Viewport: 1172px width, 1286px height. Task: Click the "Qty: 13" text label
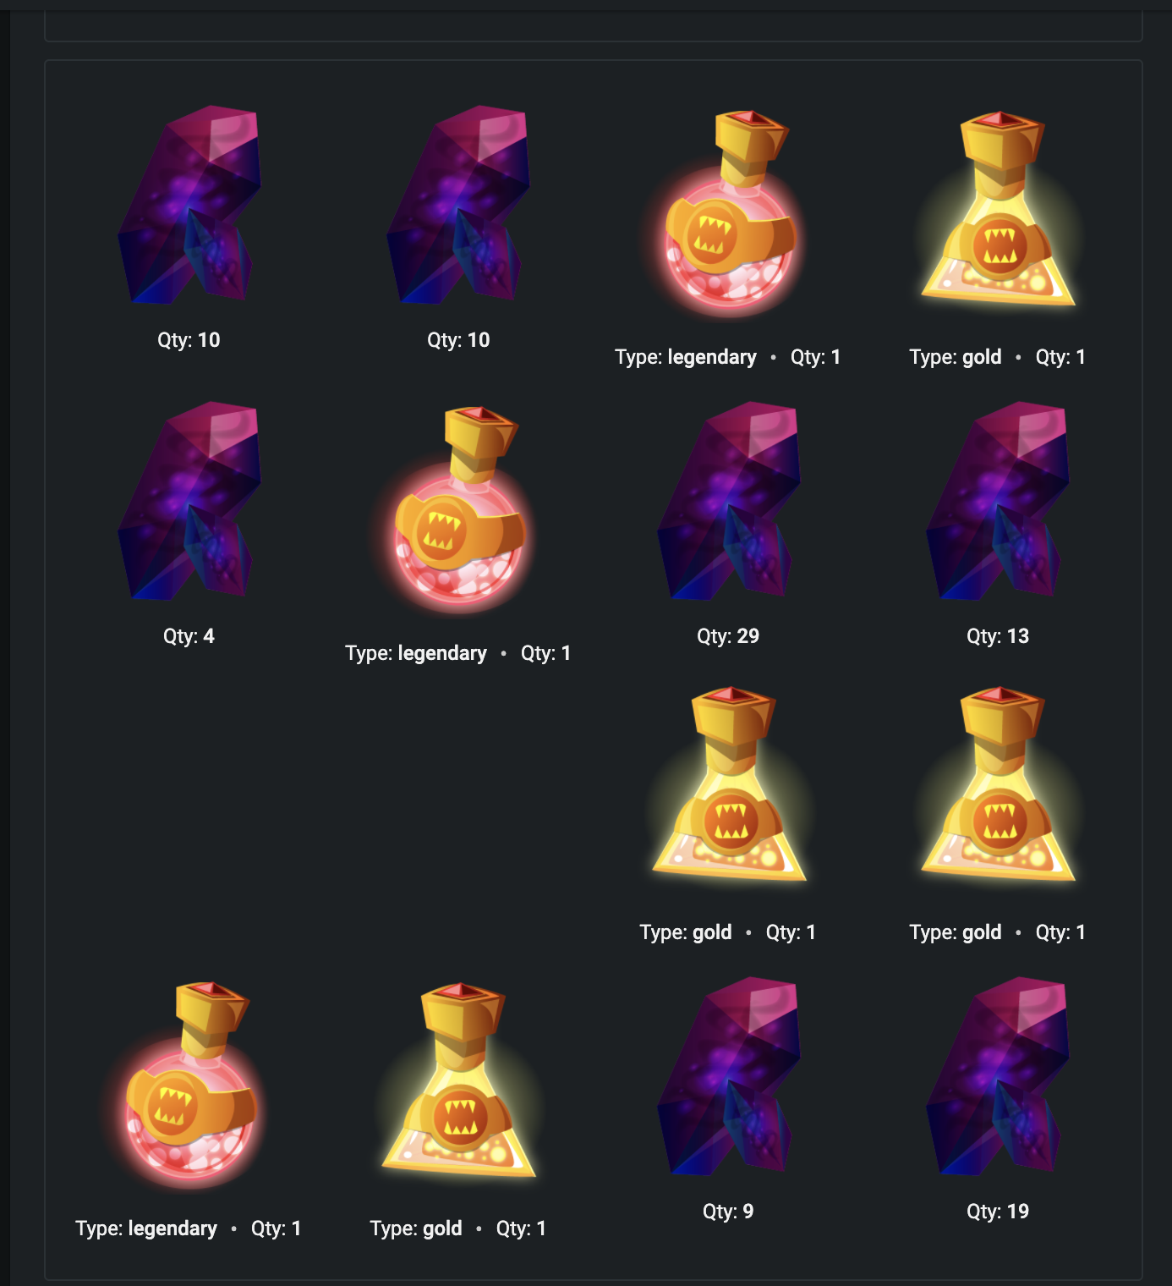point(998,636)
